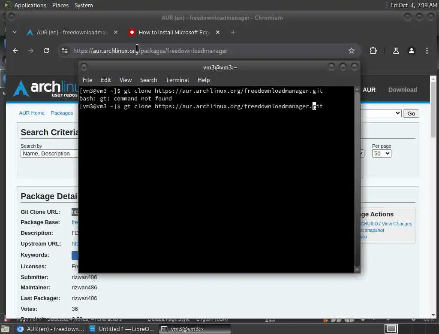439x334 pixels.
Task: Switch to Untitled 1 LibreOffice taskbar item
Action: coord(122,329)
